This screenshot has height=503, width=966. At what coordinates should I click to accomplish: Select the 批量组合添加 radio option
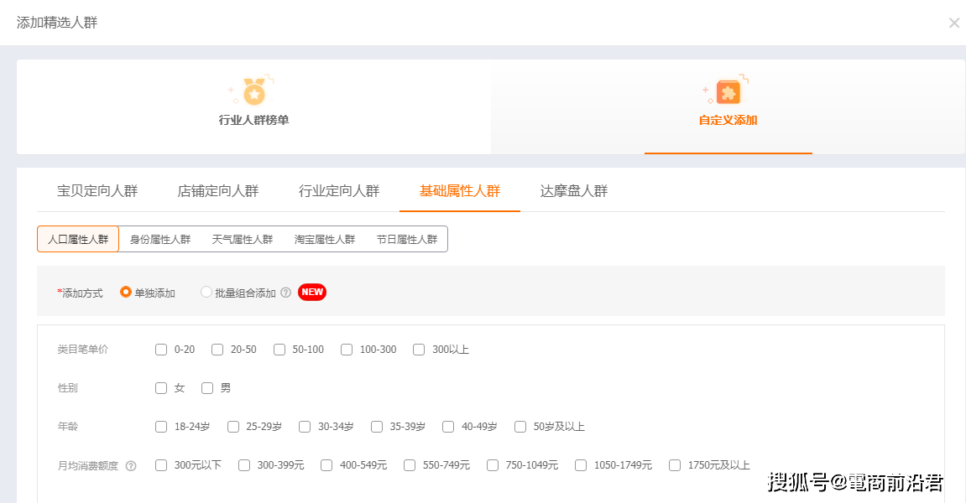point(206,292)
